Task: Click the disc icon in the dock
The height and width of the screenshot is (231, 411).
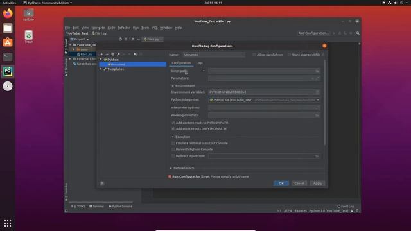Action: [8, 86]
